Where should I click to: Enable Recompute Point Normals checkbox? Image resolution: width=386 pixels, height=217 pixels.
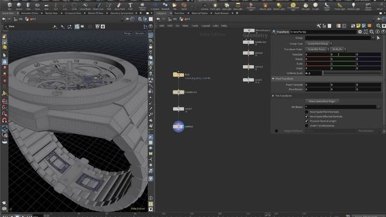pyautogui.click(x=306, y=112)
